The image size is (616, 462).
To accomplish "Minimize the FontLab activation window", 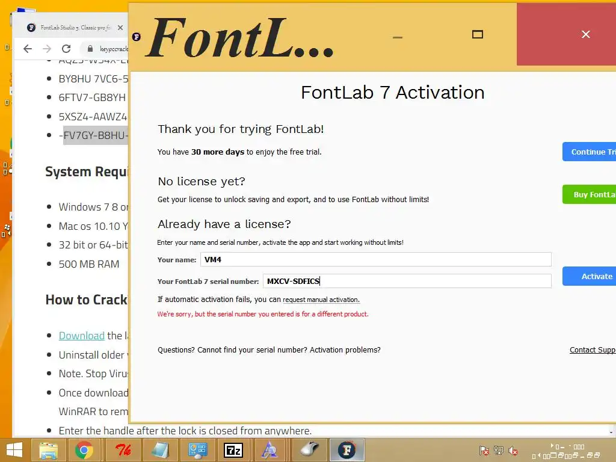I will pyautogui.click(x=398, y=37).
